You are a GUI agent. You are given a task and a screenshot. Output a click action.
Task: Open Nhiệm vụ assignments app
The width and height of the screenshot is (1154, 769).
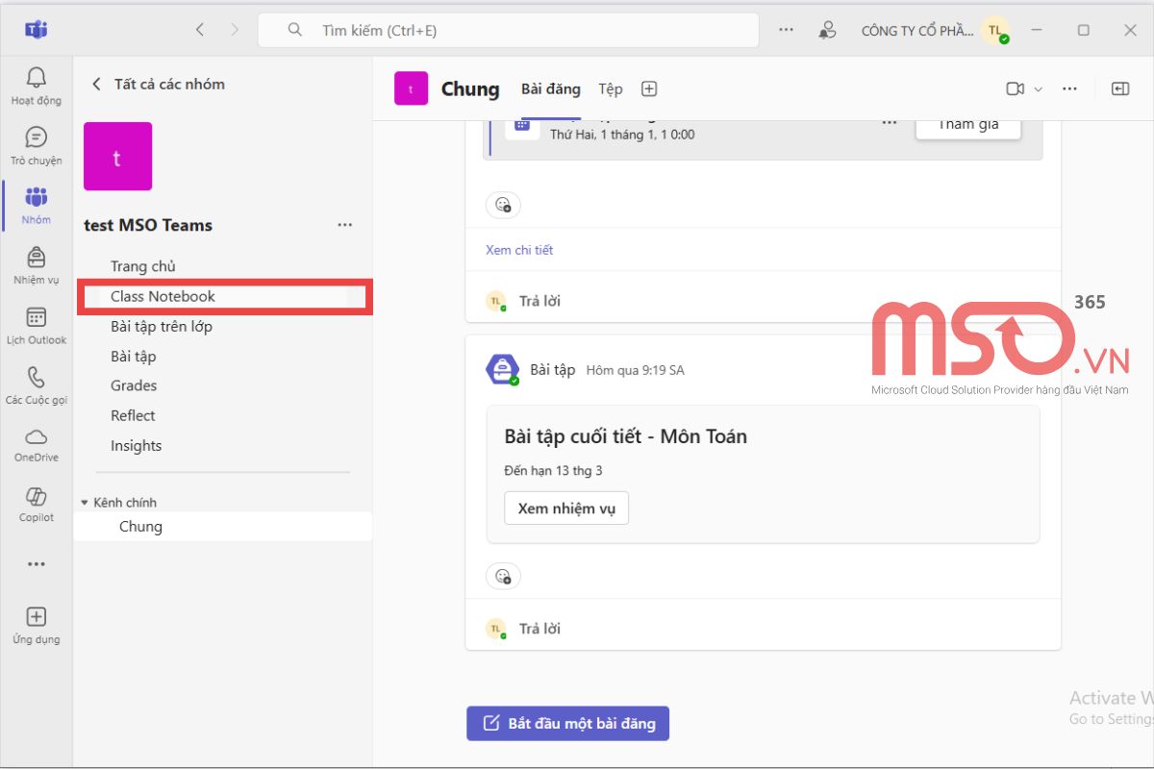(37, 265)
